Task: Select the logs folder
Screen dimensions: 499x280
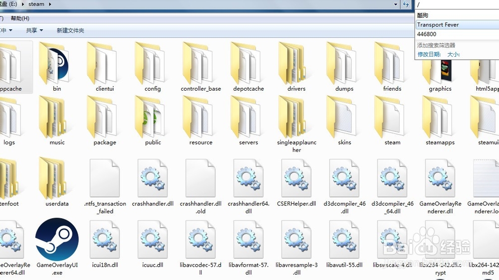Action: click(x=9, y=121)
